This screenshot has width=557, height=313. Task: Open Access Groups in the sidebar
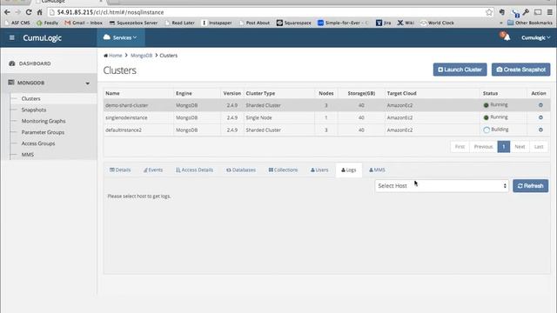pos(38,143)
